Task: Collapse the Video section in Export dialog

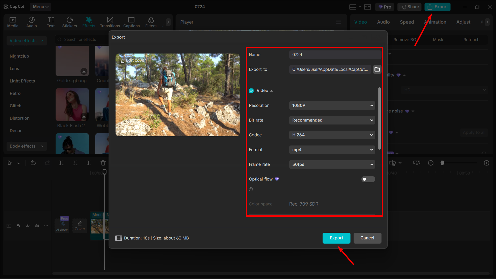Action: pyautogui.click(x=271, y=91)
